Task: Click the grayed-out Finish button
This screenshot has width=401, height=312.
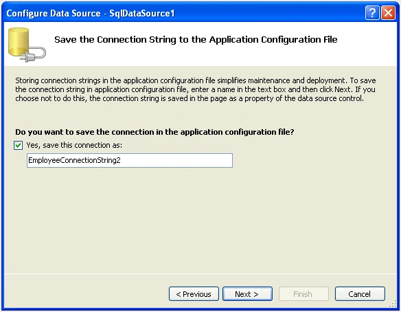Action: pos(303,294)
